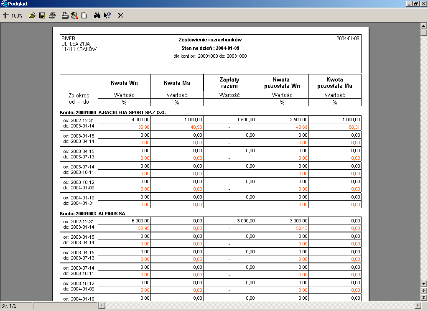Go to next page with double-down arrow button
Screen dimensions: 428x311
423,298
